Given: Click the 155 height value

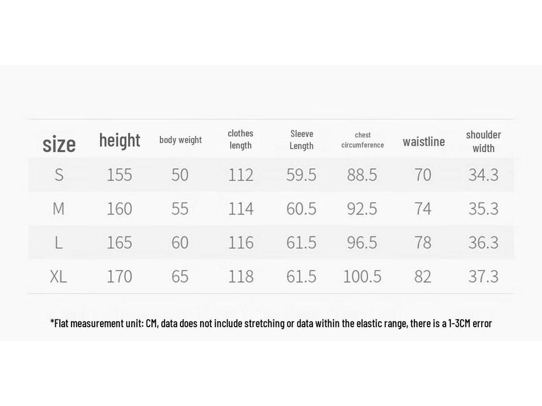Looking at the screenshot, I should pyautogui.click(x=119, y=174).
